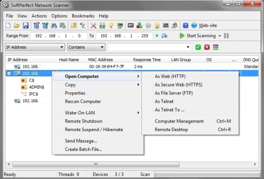Open the View menu

pos(22,16)
